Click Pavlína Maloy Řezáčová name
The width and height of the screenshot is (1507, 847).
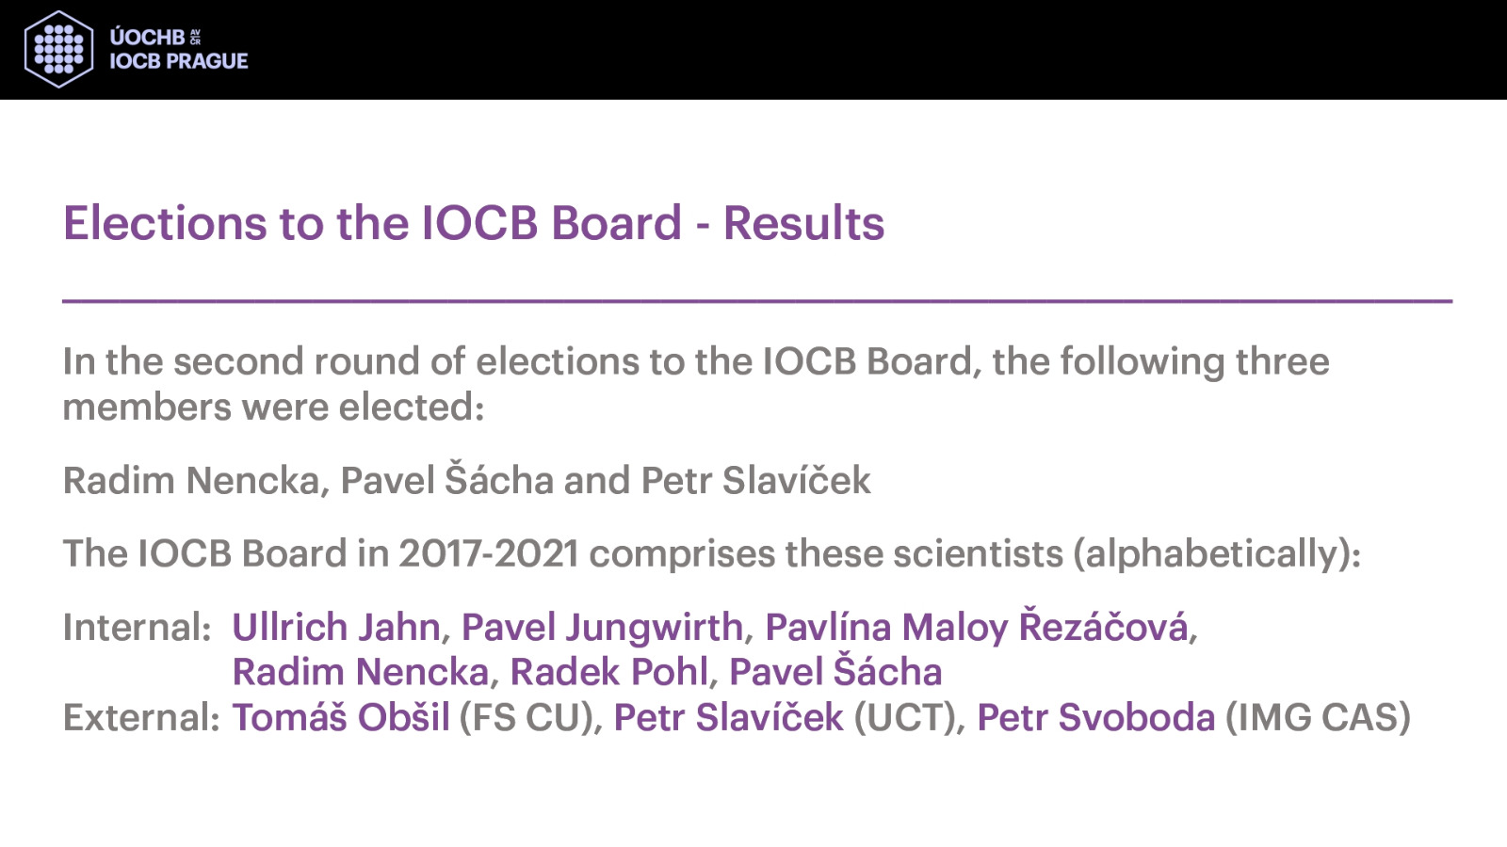tap(977, 627)
